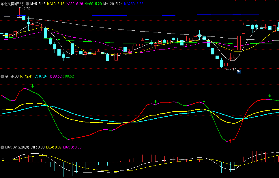Click the green 88.52 value in KDJ header
Viewport: 279px width, 178px height.
[68, 76]
